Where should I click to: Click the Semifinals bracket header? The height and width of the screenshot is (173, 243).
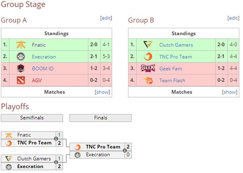[x=32, y=118]
